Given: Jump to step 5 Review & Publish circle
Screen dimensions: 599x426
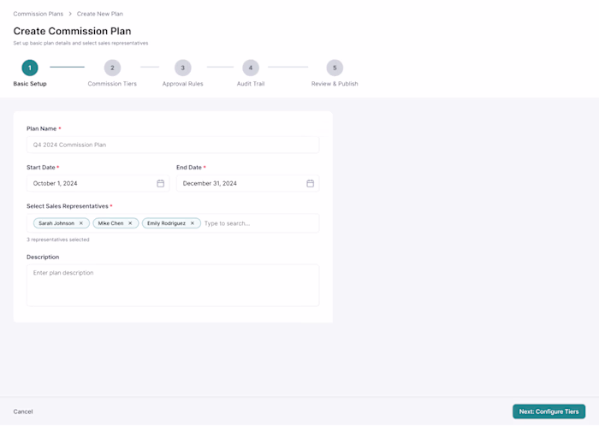Looking at the screenshot, I should [x=335, y=68].
